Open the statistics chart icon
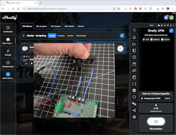Screen dimensions: 176x135 [x=134, y=44]
